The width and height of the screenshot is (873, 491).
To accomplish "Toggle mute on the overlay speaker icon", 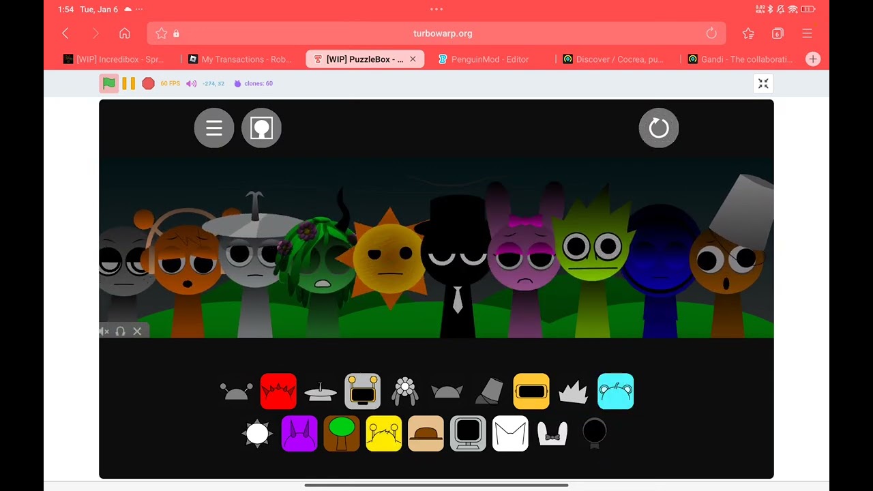I will point(104,331).
